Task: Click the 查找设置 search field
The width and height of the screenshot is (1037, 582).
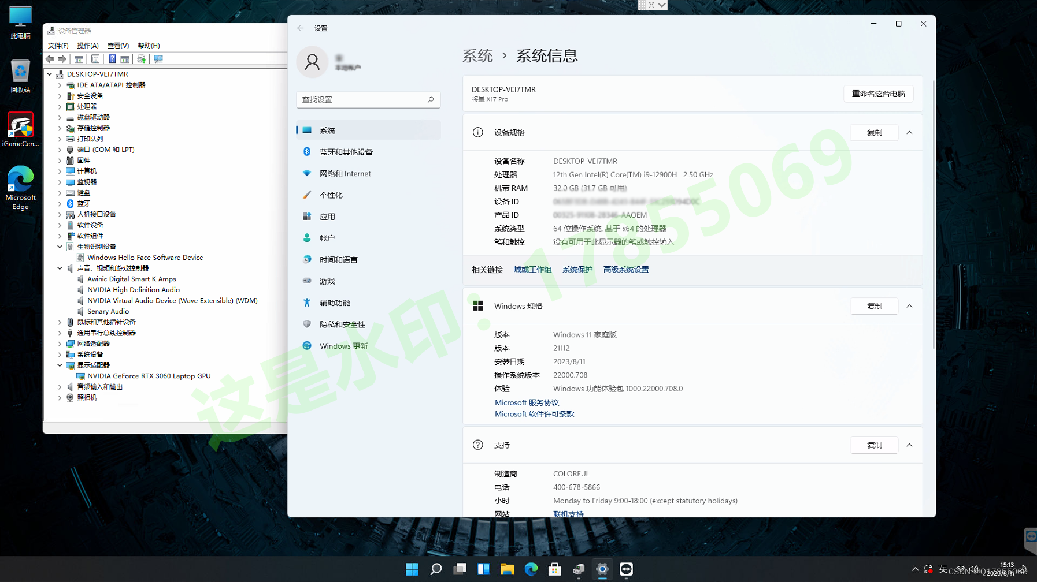Action: coord(368,100)
